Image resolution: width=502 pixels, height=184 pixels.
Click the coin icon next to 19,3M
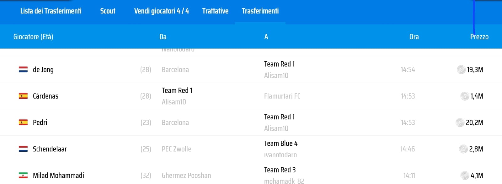461,70
